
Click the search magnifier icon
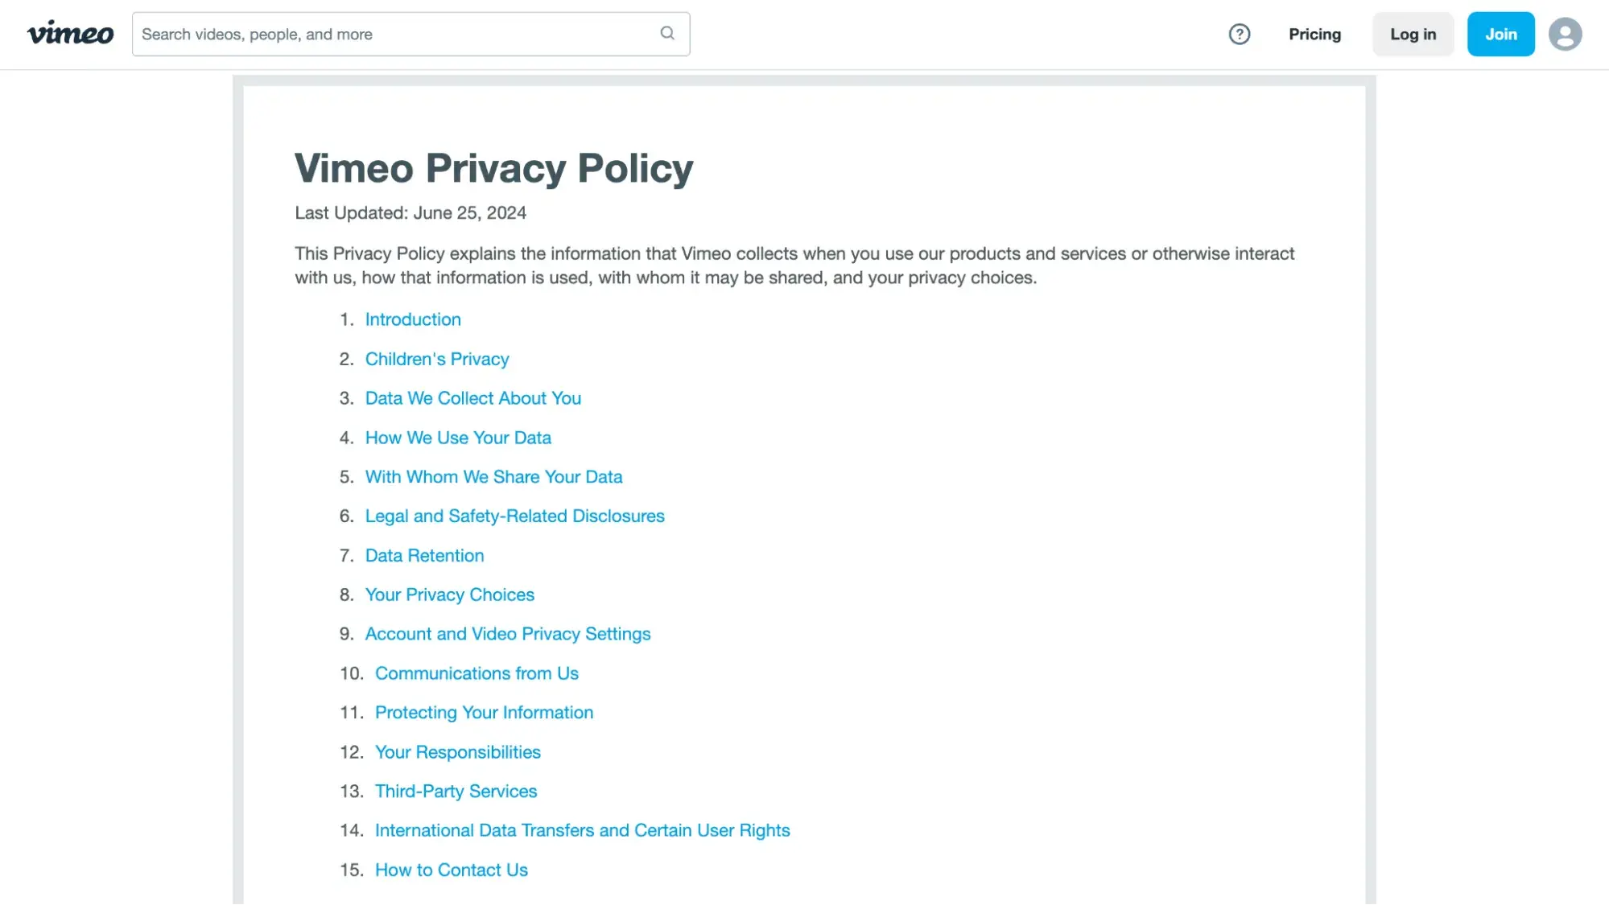667,33
